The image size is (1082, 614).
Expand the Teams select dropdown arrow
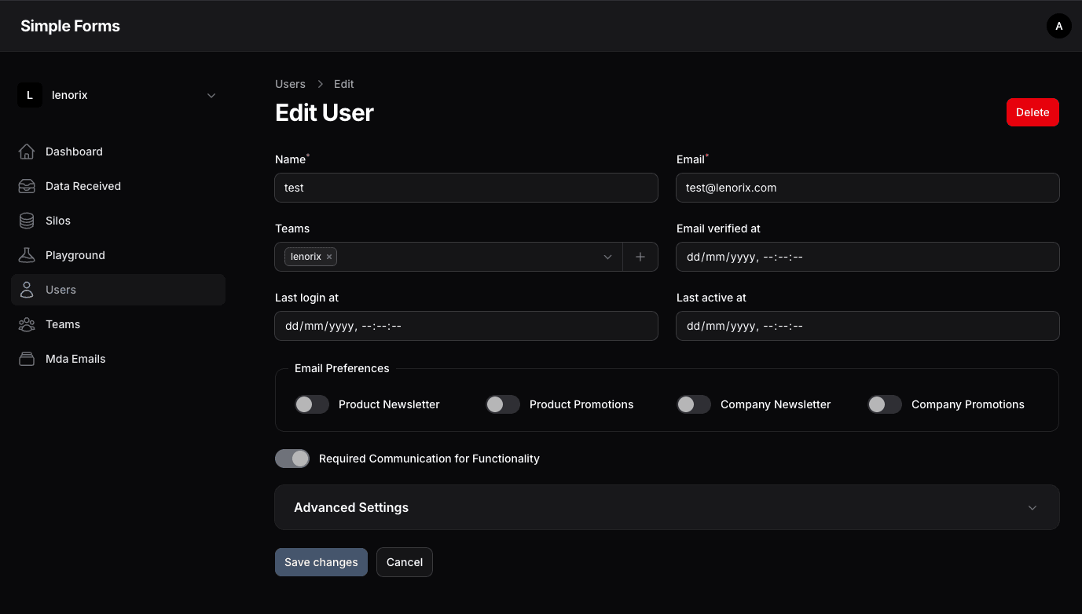click(x=607, y=257)
